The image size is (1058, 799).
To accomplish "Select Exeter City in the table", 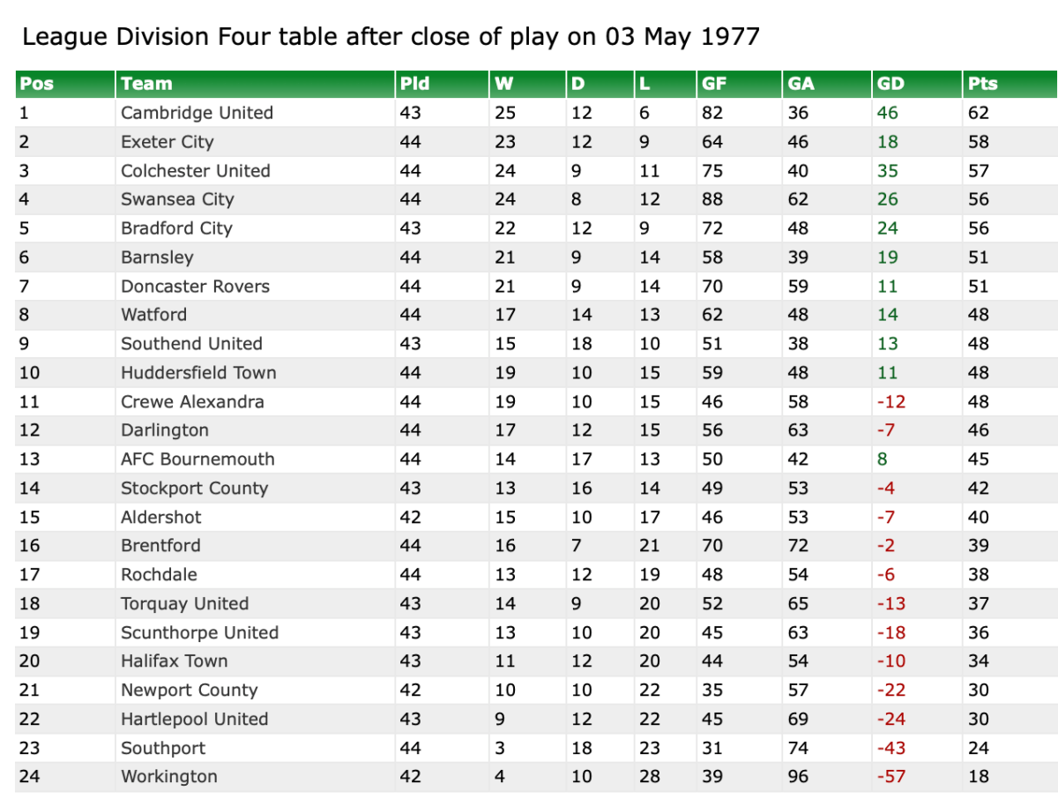I will tap(168, 142).
